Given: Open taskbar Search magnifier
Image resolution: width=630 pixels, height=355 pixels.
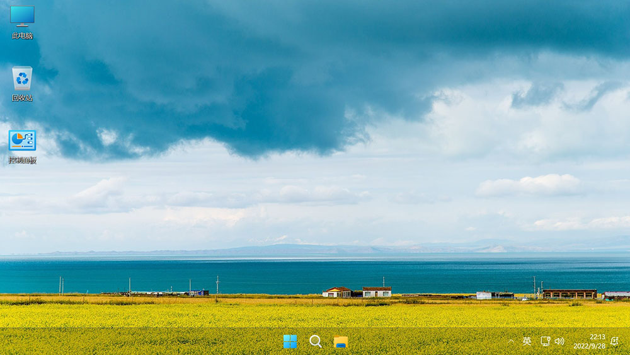Looking at the screenshot, I should [x=316, y=341].
